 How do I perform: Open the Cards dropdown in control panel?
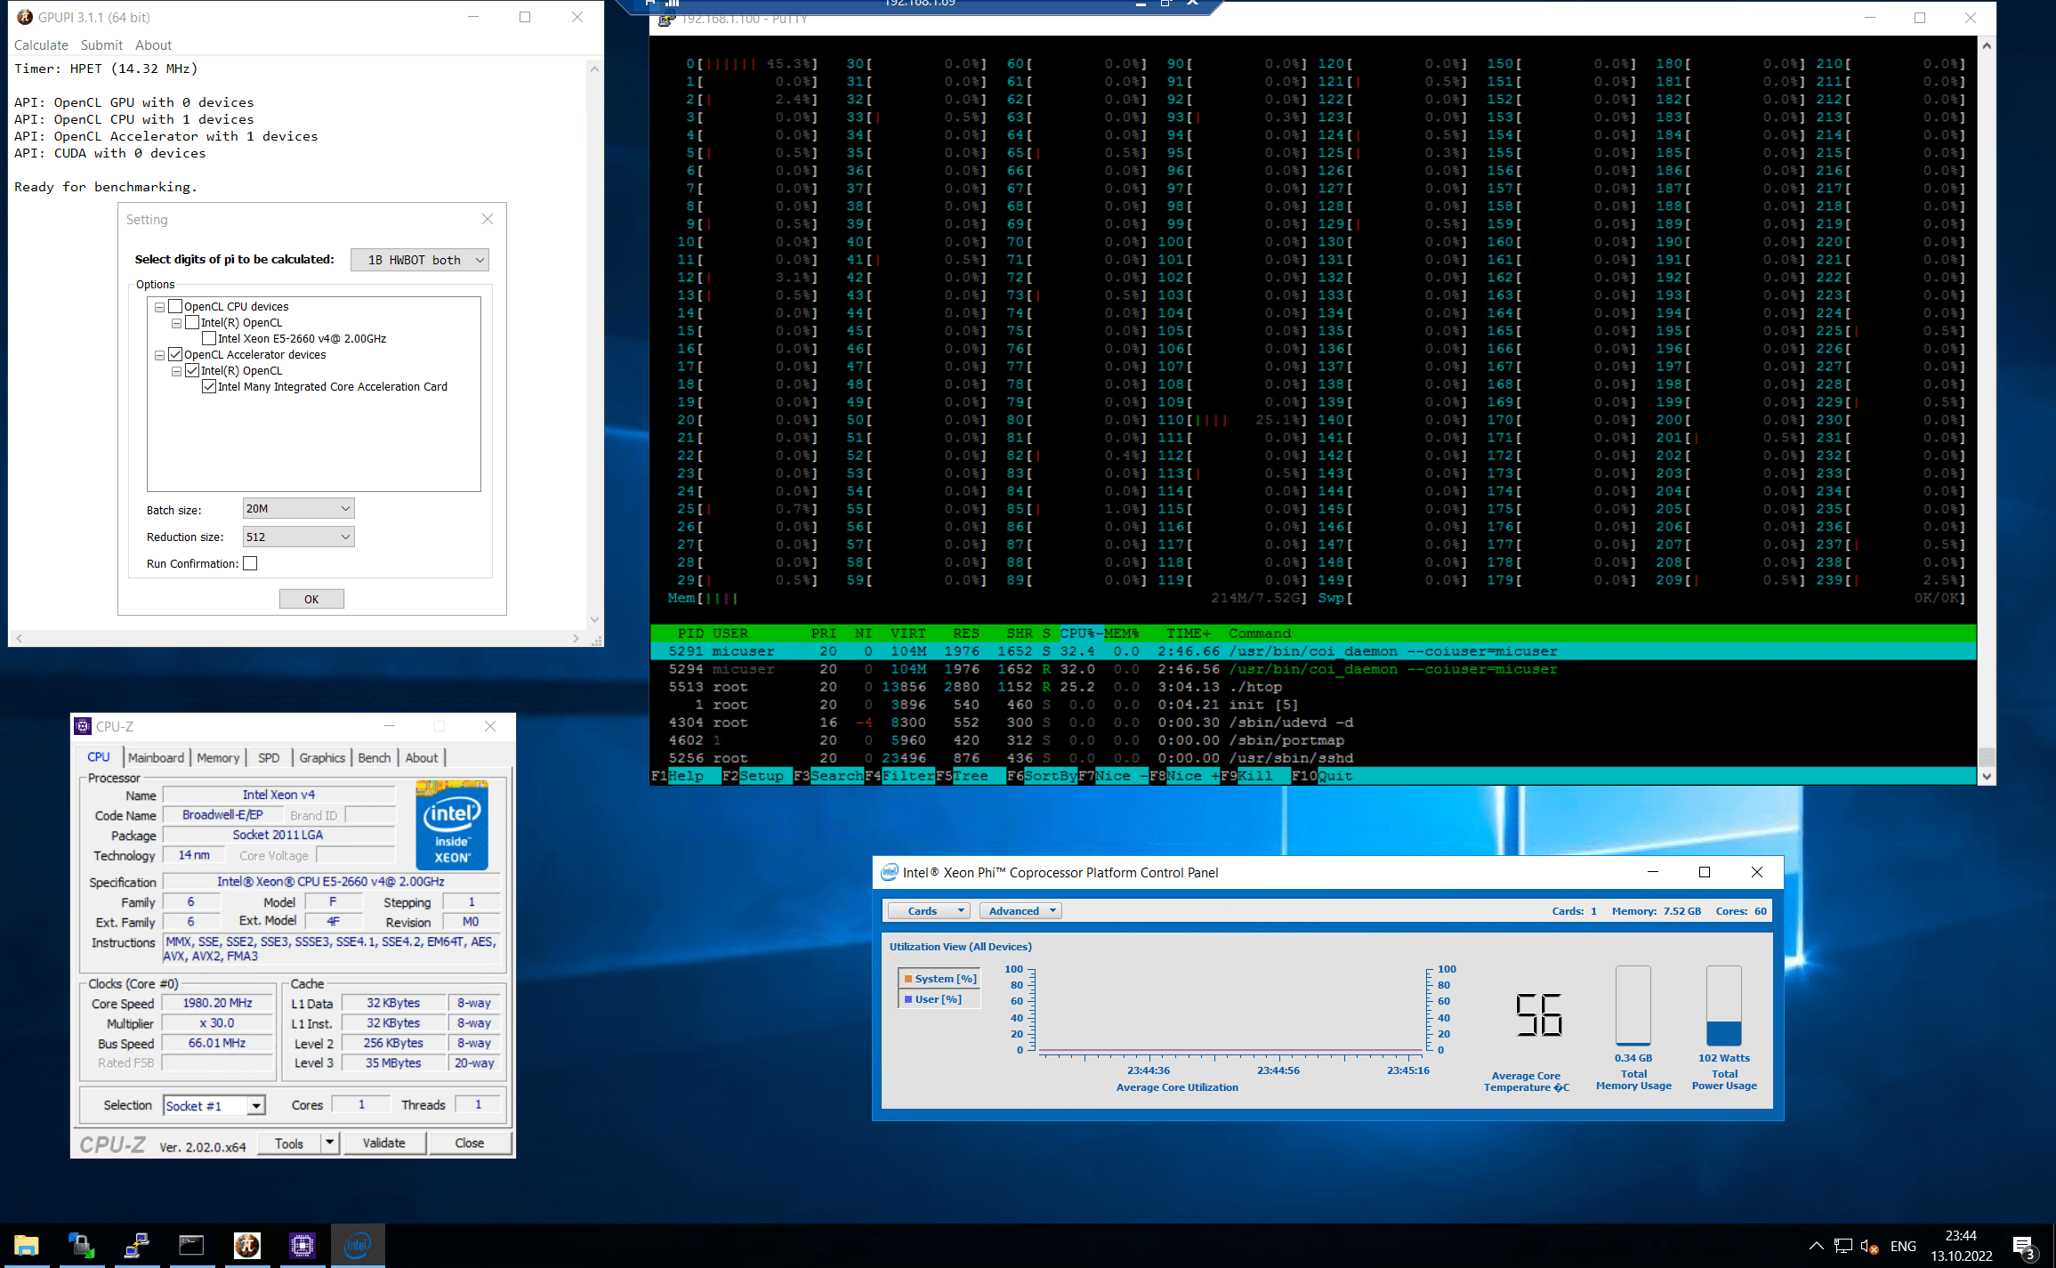click(x=930, y=910)
